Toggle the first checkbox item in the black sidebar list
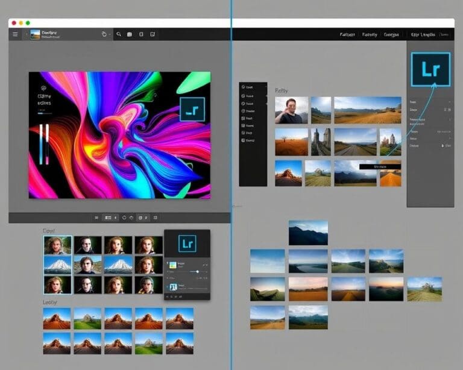 (244, 87)
